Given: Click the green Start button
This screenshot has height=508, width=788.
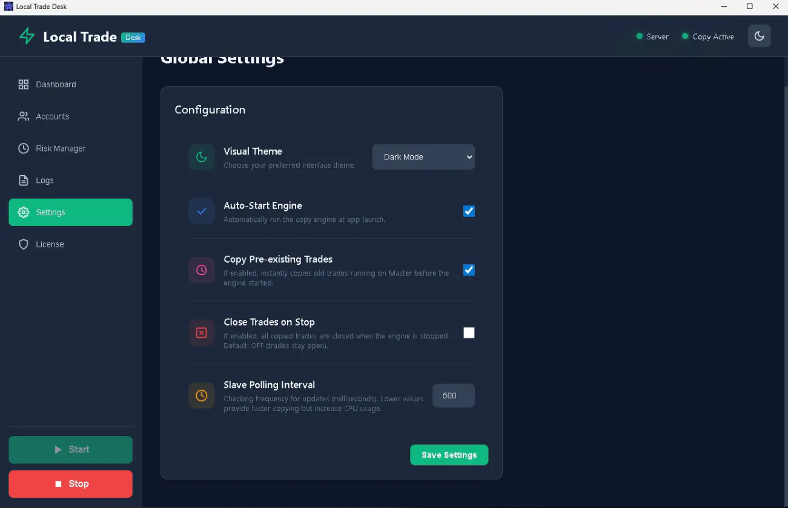Looking at the screenshot, I should 71,450.
